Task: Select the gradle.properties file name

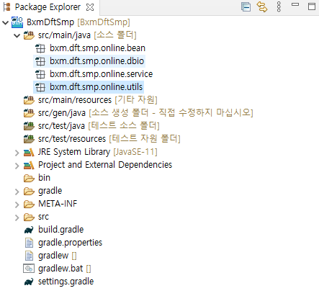Action: (70, 243)
